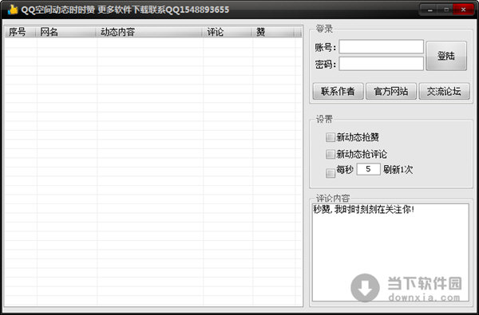Click the 动态内容 column header
Viewport: 479px width, 315px height.
pos(150,32)
